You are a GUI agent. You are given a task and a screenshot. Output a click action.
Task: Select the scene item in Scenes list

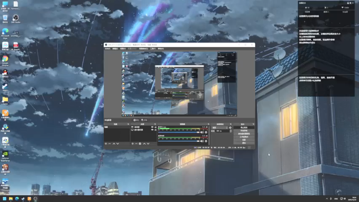pyautogui.click(x=117, y=127)
